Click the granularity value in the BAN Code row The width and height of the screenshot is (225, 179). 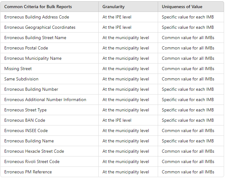117,120
